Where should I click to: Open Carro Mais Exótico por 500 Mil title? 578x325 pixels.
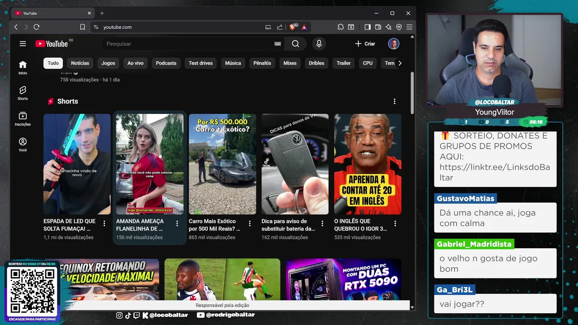(x=214, y=225)
